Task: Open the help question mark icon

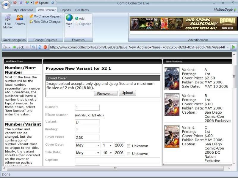Action: tap(53, 3)
